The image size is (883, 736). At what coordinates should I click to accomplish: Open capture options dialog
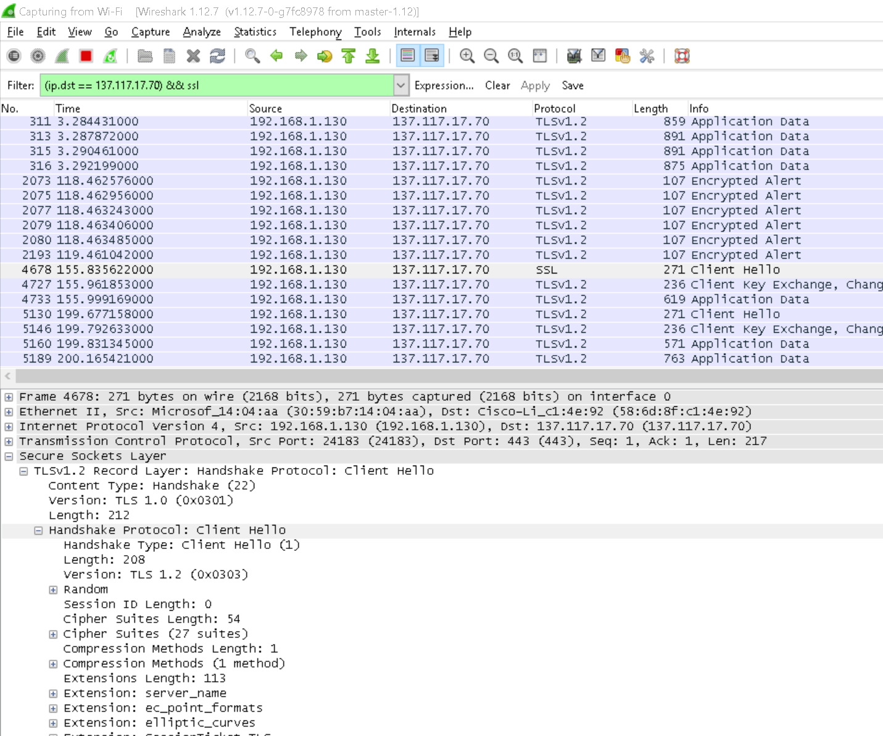[x=38, y=56]
